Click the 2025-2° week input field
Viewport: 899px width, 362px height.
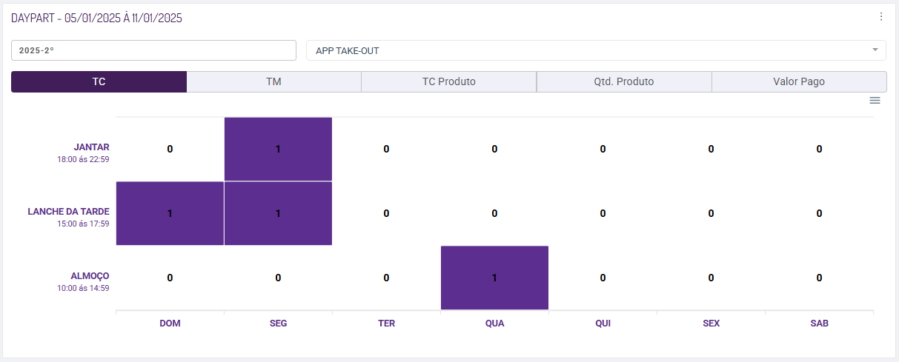(x=153, y=50)
